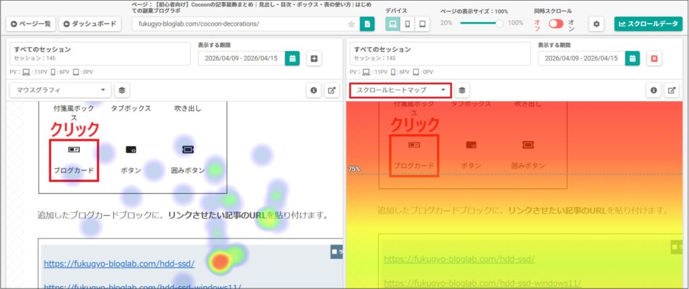689x289 pixels.
Task: Open left panel in new window icon
Action: (x=332, y=90)
